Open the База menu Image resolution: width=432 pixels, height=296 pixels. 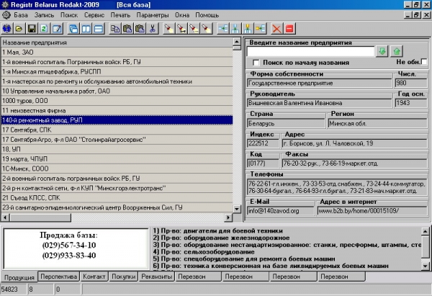[x=21, y=15]
